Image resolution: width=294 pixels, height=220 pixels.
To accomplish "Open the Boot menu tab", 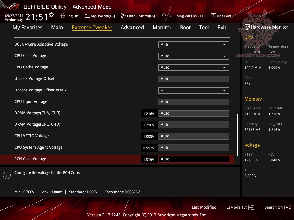I will pos(185,27).
